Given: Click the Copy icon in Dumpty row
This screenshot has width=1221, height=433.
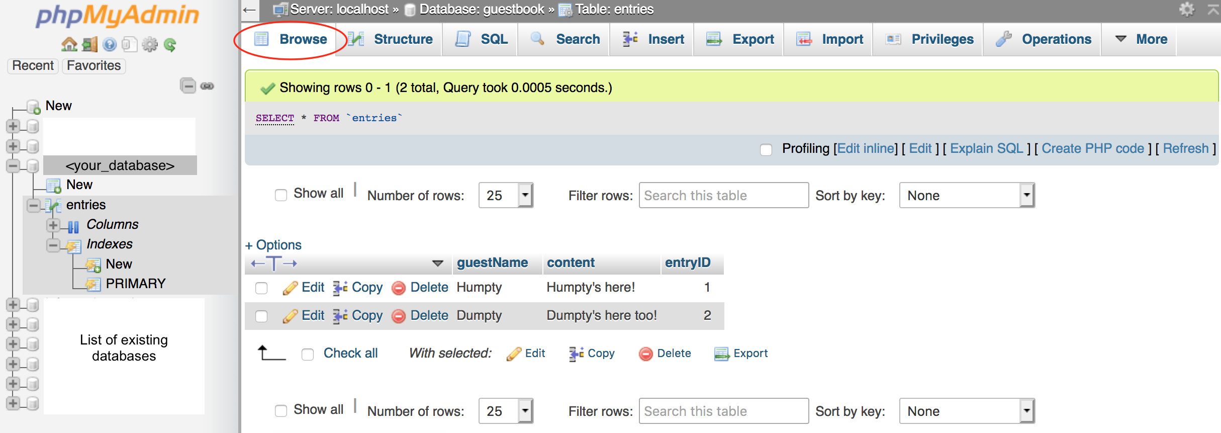Looking at the screenshot, I should (340, 316).
